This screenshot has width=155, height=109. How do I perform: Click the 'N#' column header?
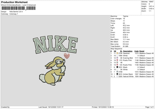(x=115, y=51)
